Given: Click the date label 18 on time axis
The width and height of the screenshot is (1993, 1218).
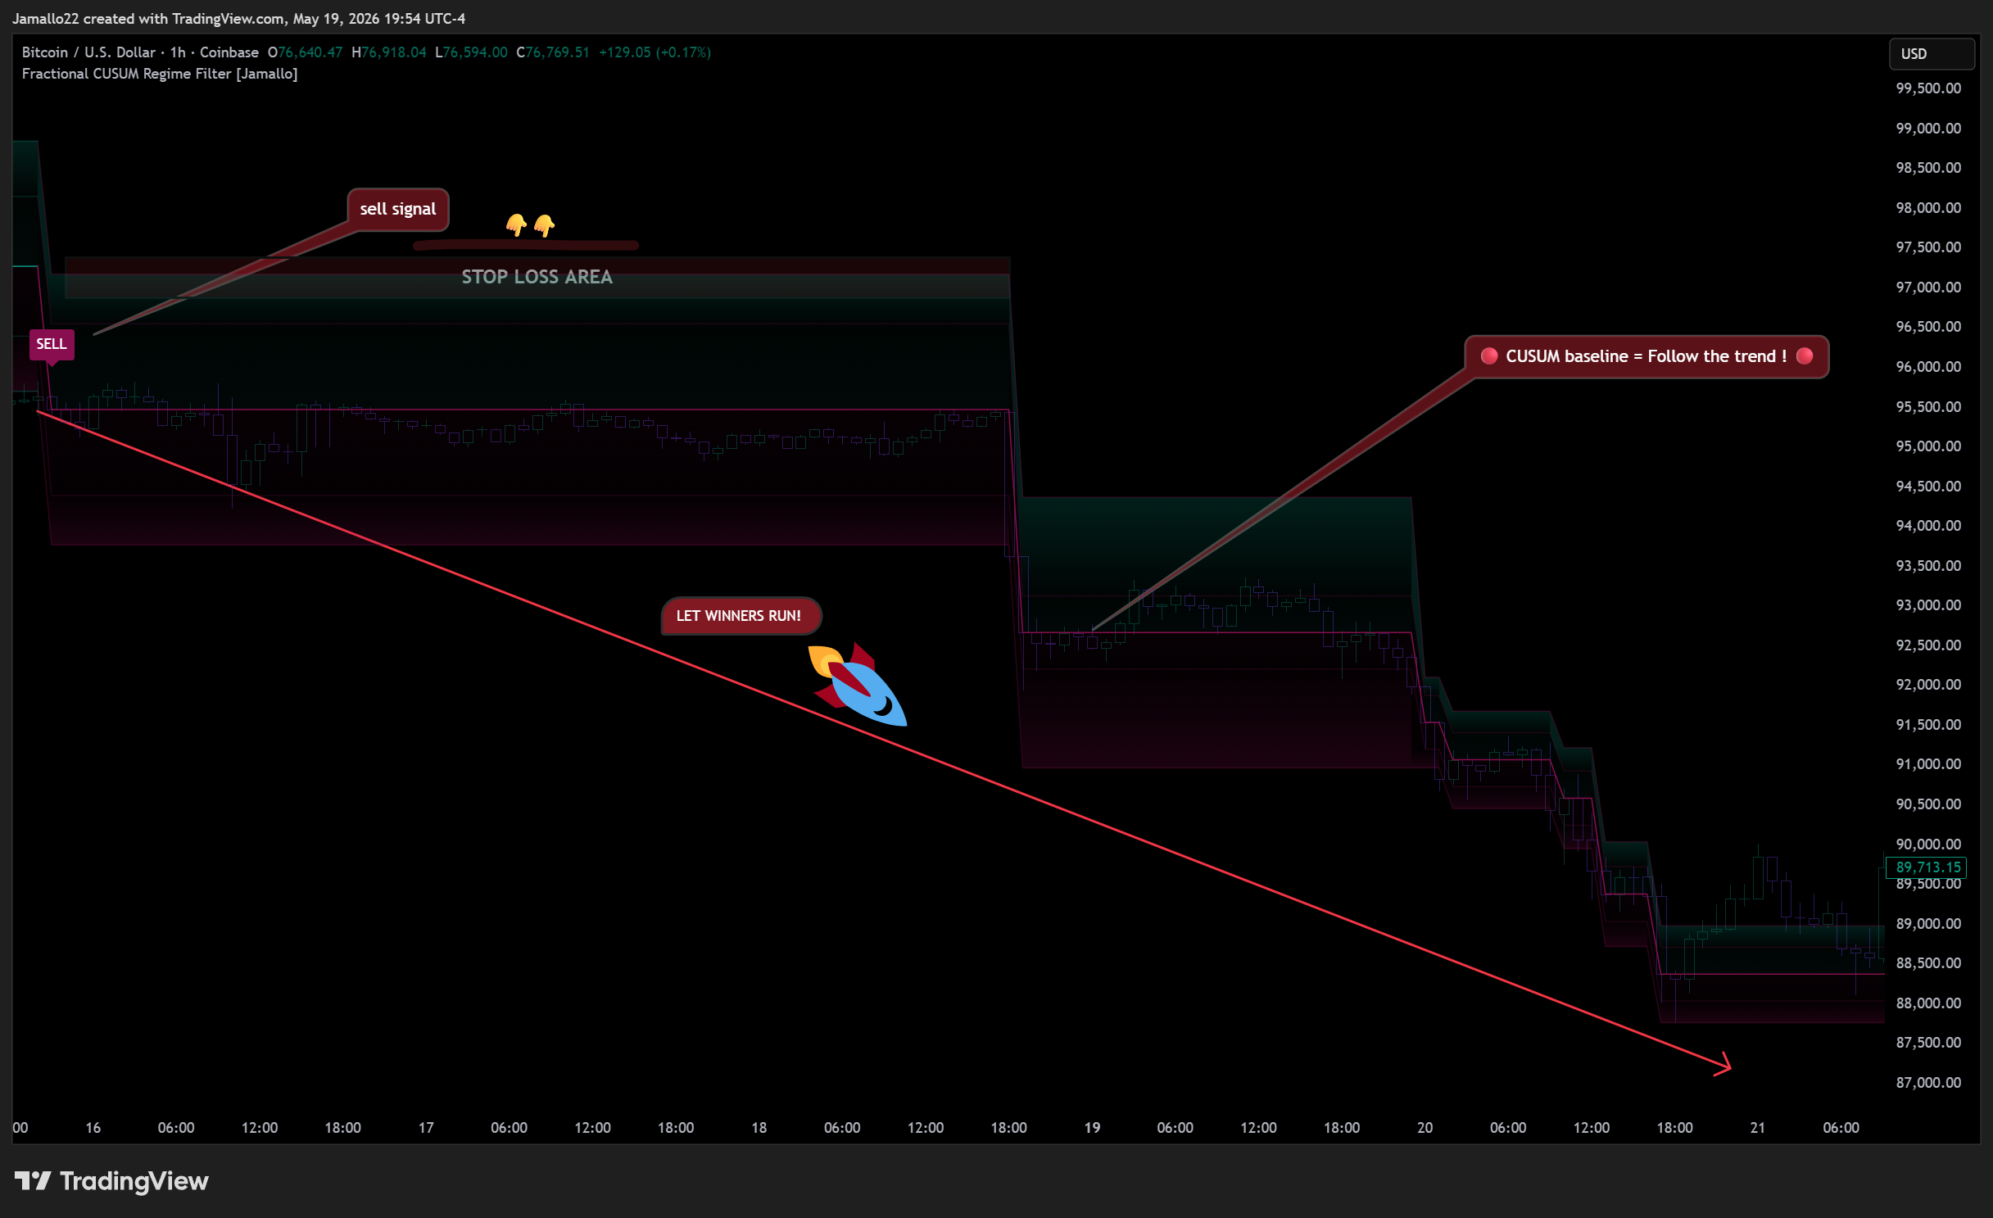Looking at the screenshot, I should (759, 1127).
